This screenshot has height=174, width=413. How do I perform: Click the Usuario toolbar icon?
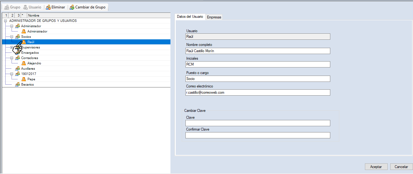click(x=26, y=7)
